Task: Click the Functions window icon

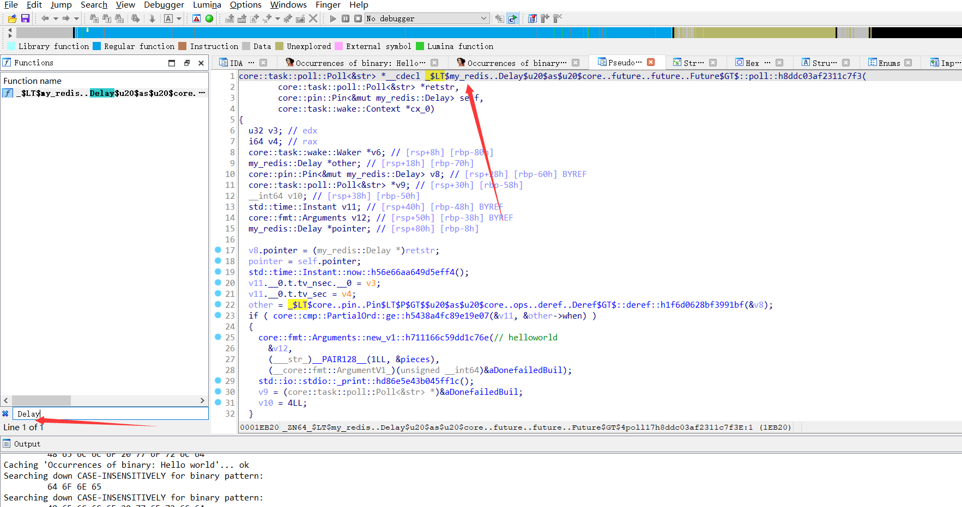Action: pyautogui.click(x=7, y=63)
